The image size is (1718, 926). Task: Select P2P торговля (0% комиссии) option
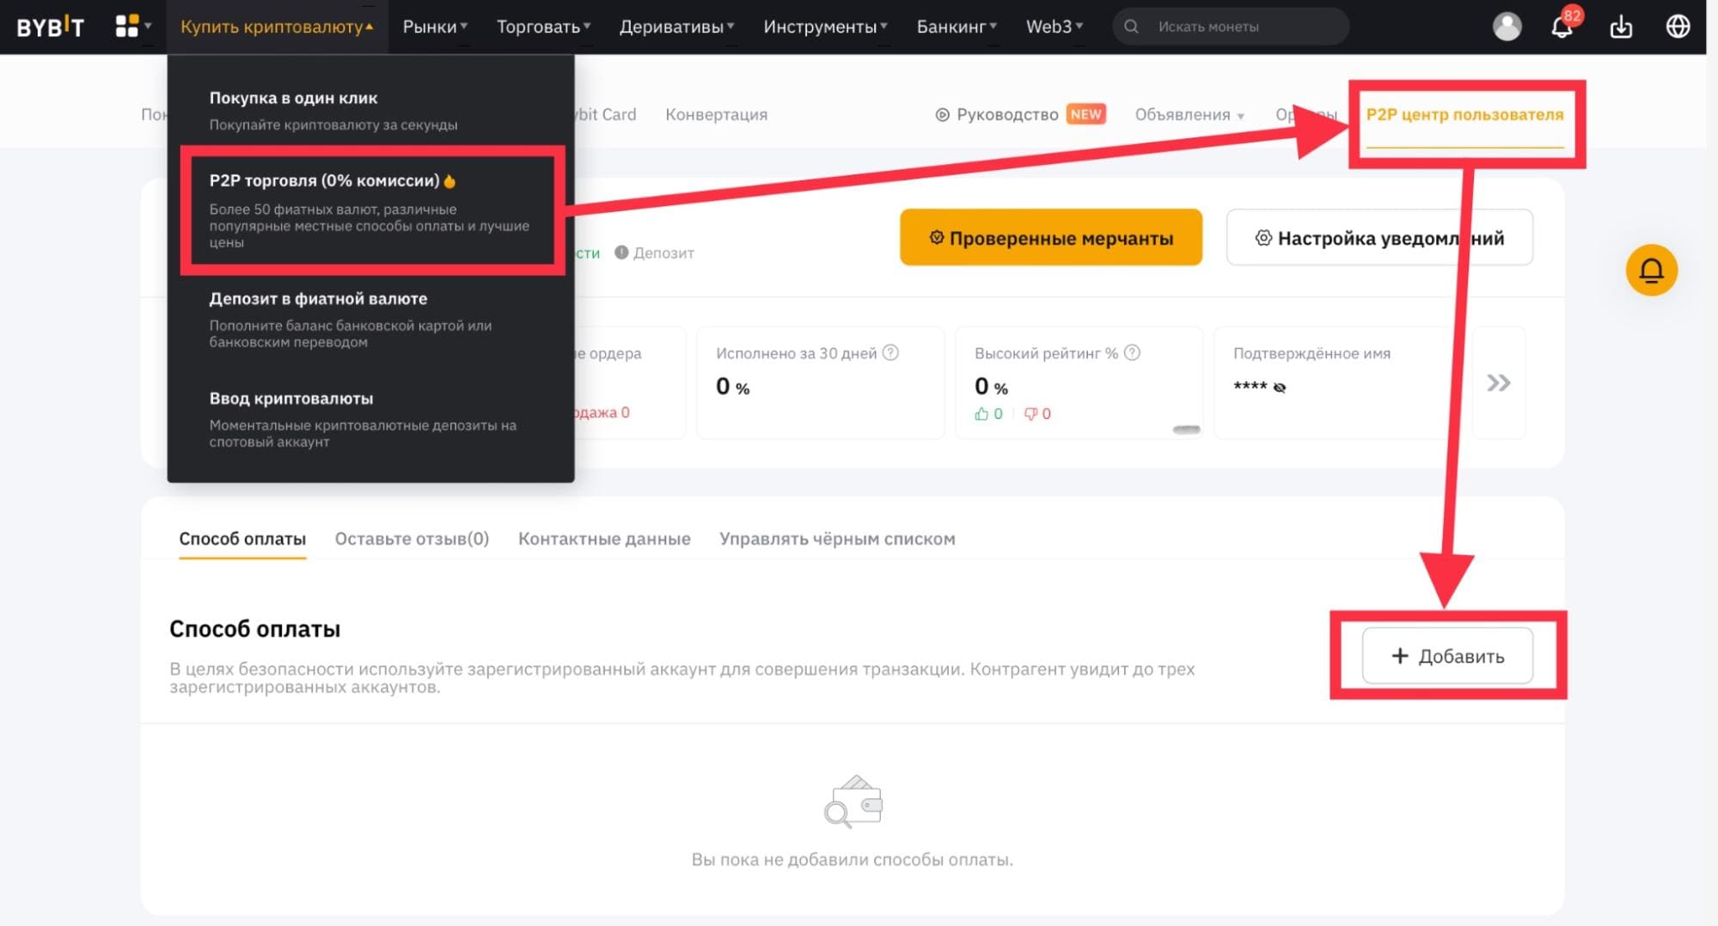click(x=370, y=210)
